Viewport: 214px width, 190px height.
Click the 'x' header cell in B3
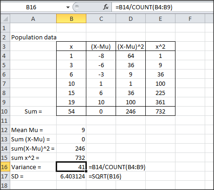pos(71,46)
